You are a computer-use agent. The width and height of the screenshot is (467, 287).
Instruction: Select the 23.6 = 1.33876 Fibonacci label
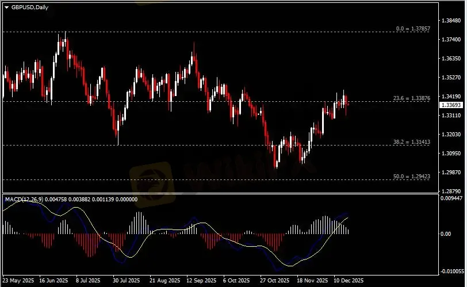pos(412,98)
